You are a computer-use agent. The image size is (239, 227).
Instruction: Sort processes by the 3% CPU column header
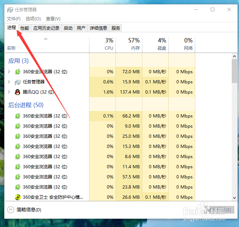click(x=102, y=45)
